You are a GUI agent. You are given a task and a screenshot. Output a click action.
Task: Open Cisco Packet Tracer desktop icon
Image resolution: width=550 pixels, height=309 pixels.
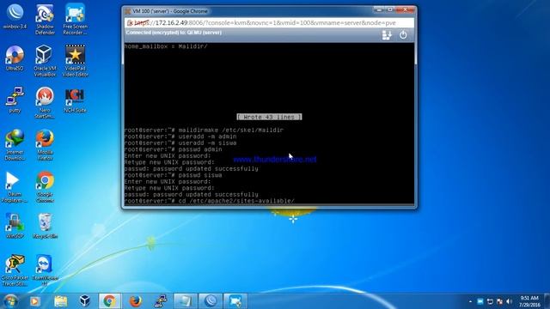click(15, 270)
